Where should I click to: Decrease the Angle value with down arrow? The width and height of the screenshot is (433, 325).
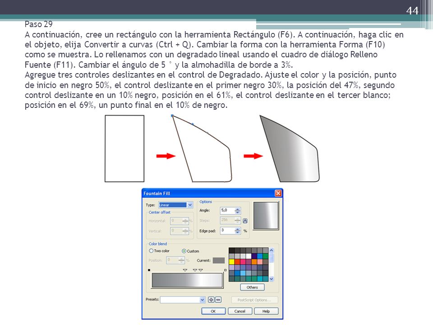click(x=238, y=212)
